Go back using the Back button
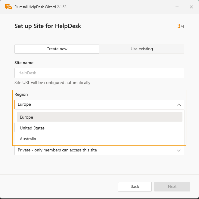Image resolution: width=199 pixels, height=199 pixels. (135, 187)
